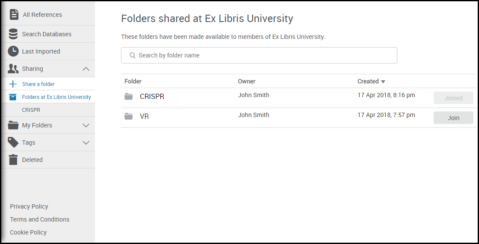This screenshot has height=244, width=479.
Task: Click the CRISPR row folder icon
Action: pos(128,97)
